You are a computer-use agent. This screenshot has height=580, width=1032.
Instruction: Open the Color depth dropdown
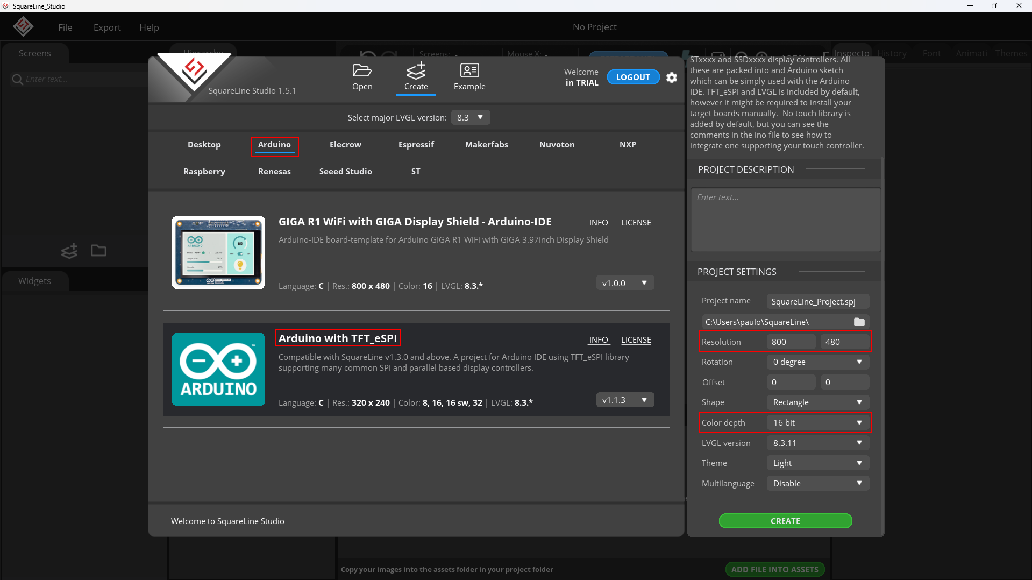(817, 423)
